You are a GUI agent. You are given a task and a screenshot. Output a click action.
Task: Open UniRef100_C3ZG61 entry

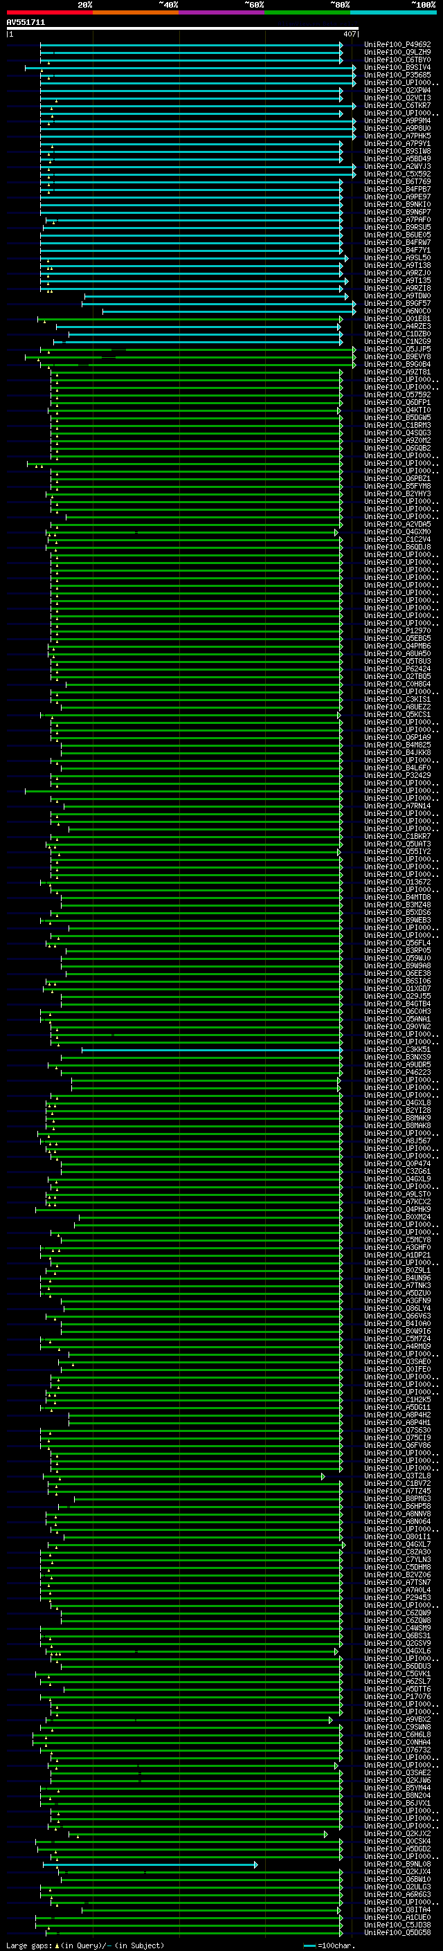pyautogui.click(x=397, y=1171)
